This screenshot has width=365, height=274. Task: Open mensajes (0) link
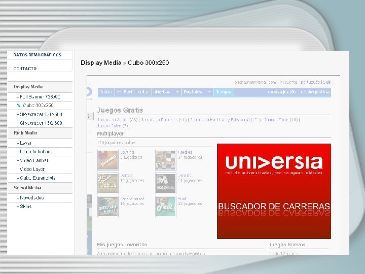(281, 92)
